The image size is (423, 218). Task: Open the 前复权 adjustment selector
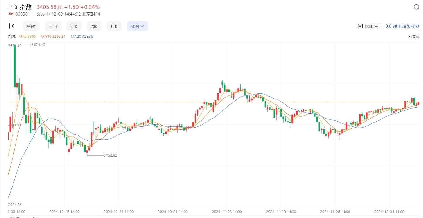click(x=414, y=36)
